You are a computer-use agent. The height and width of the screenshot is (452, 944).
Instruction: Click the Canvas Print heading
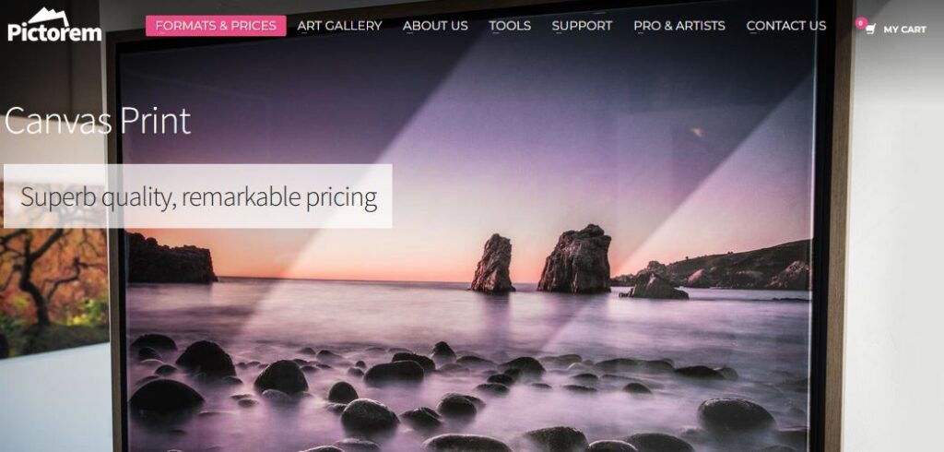coord(98,121)
